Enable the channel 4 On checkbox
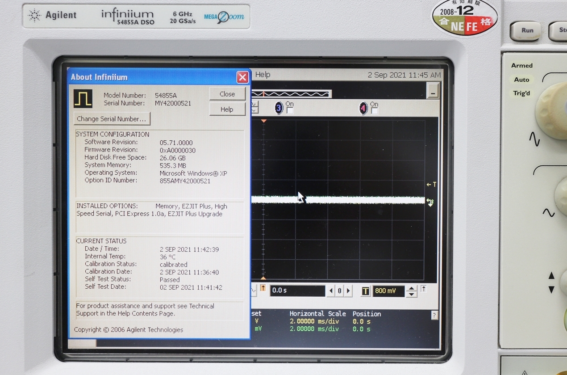The height and width of the screenshot is (375, 567). (x=374, y=110)
